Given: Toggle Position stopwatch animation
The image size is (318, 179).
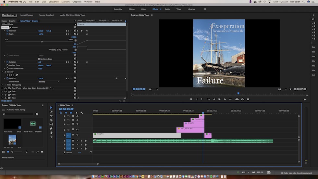Looking at the screenshot, I should [7, 31].
